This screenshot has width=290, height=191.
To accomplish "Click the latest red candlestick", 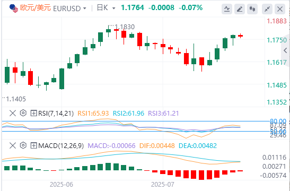I will (x=241, y=36).
